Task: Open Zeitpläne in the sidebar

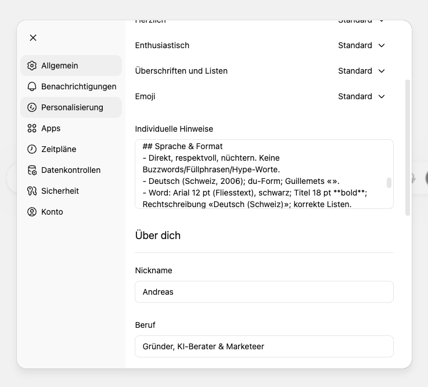Action: coord(71,149)
